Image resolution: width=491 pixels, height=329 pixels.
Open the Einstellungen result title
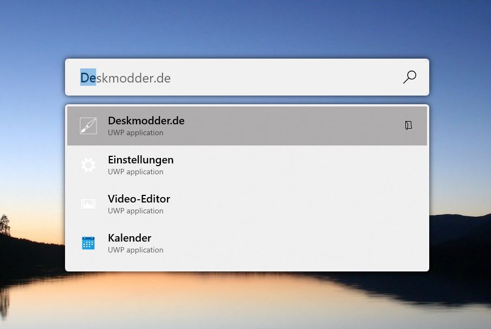coord(140,160)
